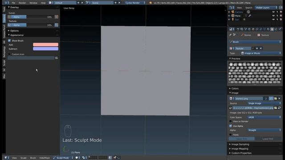
Task: Toggle the Use Alpha checkbox
Action: (231, 126)
